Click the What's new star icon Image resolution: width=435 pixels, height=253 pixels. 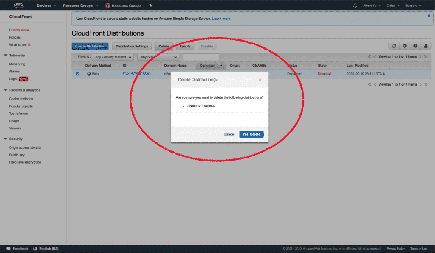click(x=29, y=44)
